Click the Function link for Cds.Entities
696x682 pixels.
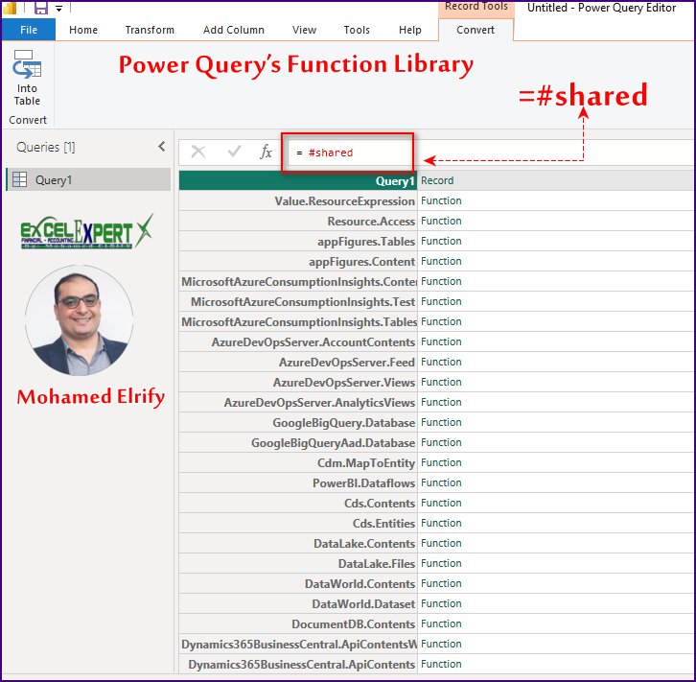[x=441, y=523]
